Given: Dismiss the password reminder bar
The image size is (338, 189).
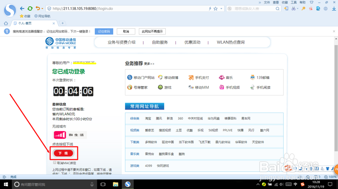Looking at the screenshot, I should click(x=334, y=31).
